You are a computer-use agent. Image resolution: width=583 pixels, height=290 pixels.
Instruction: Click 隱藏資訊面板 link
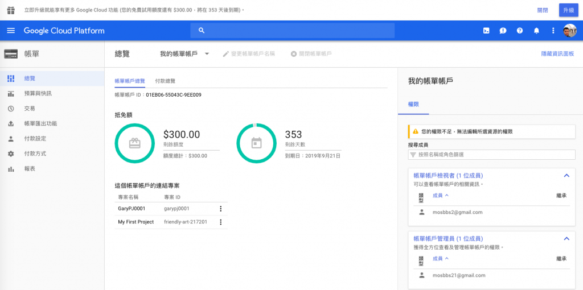[557, 54]
